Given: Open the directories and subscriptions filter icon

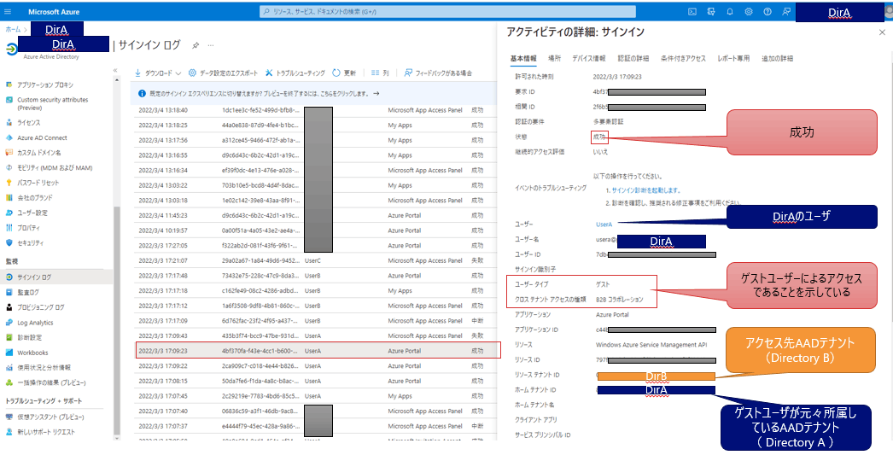Looking at the screenshot, I should [711, 11].
